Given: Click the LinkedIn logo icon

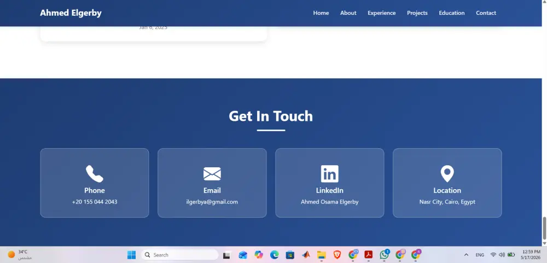Looking at the screenshot, I should click(330, 174).
